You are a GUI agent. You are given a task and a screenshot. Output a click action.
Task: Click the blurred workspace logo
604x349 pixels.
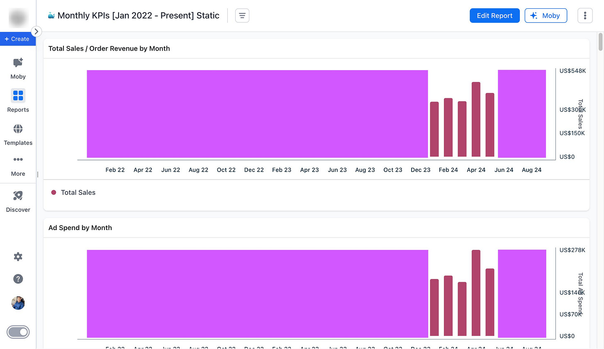(x=18, y=18)
